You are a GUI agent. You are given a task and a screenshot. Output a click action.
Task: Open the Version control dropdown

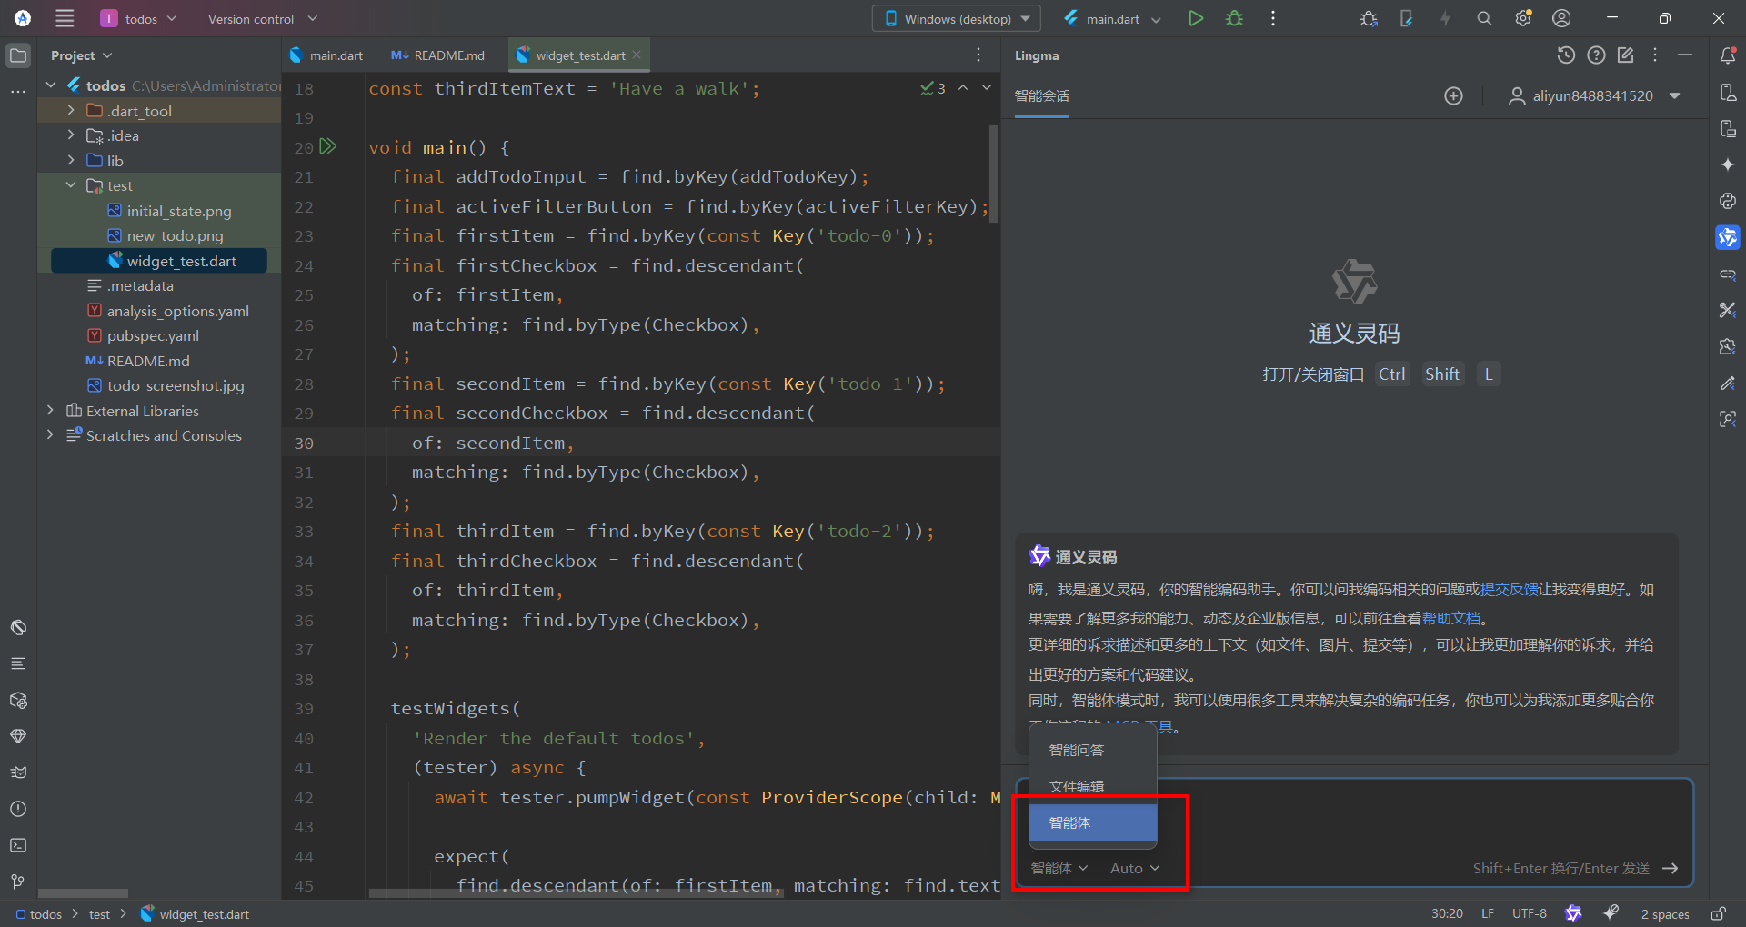tap(263, 18)
